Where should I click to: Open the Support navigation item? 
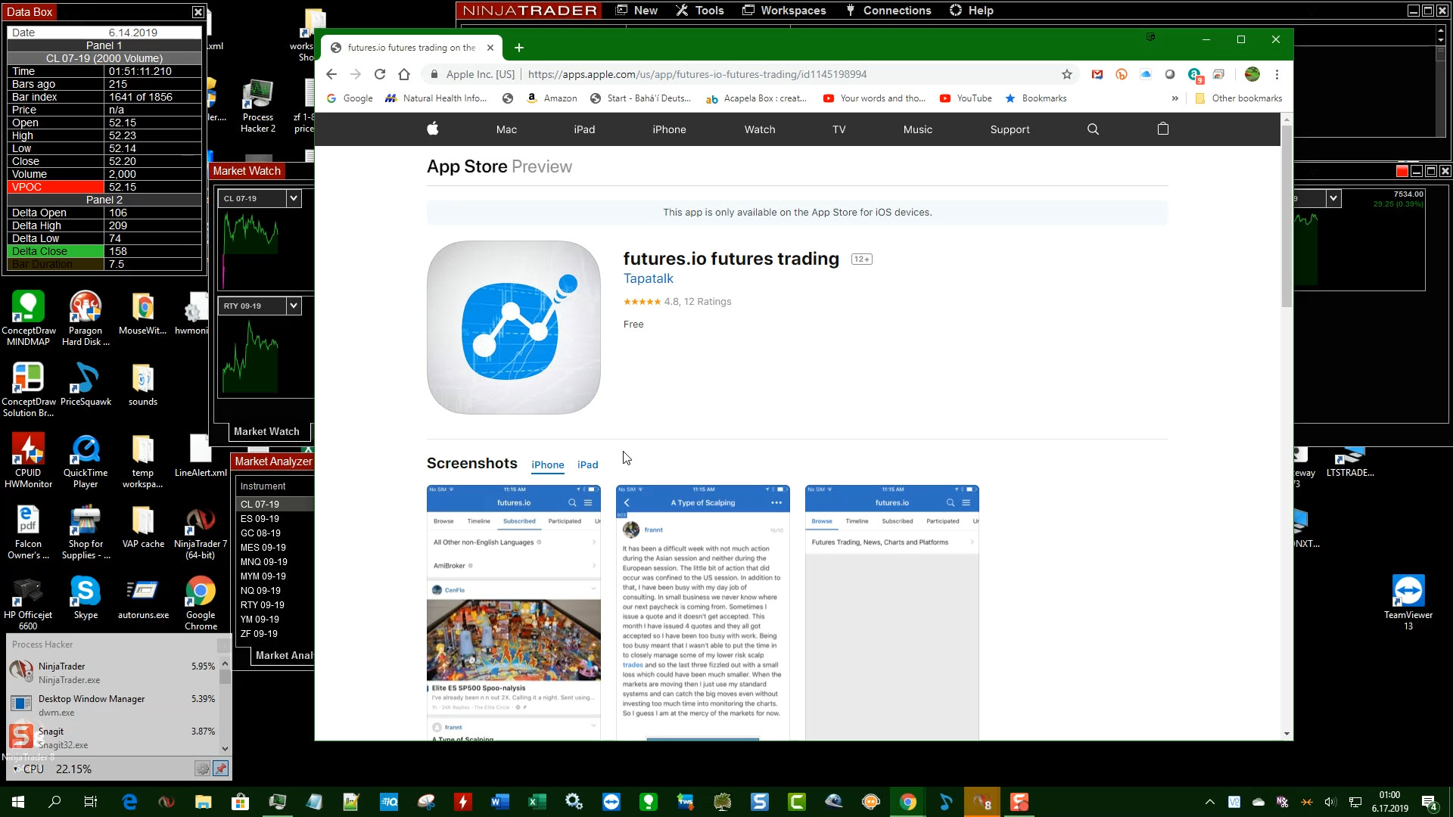tap(1010, 129)
